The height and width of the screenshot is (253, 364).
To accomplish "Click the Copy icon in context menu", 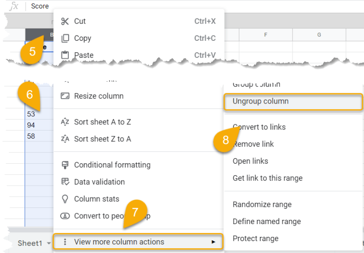I will pyautogui.click(x=65, y=38).
